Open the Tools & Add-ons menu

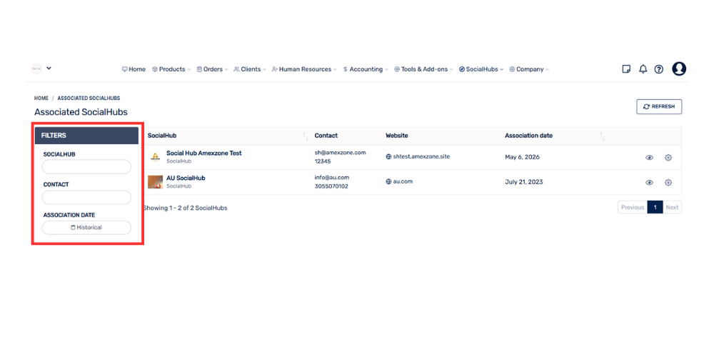pyautogui.click(x=424, y=69)
